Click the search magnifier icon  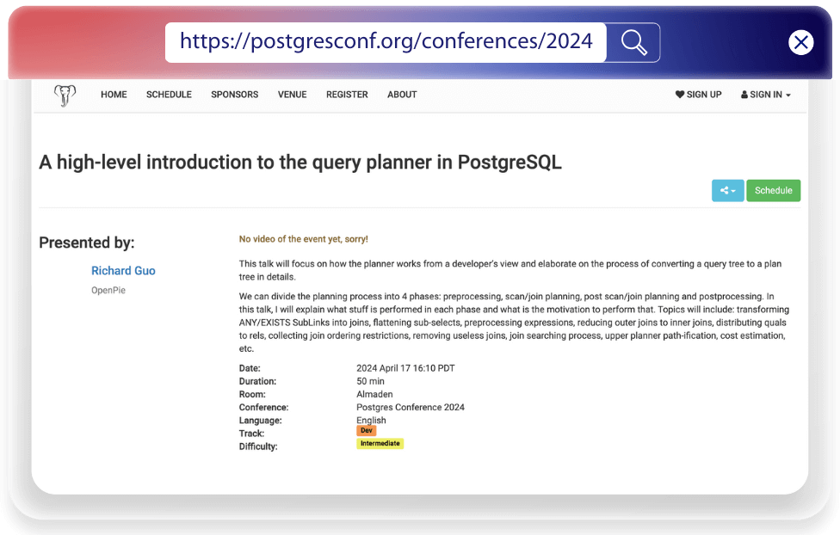(633, 42)
